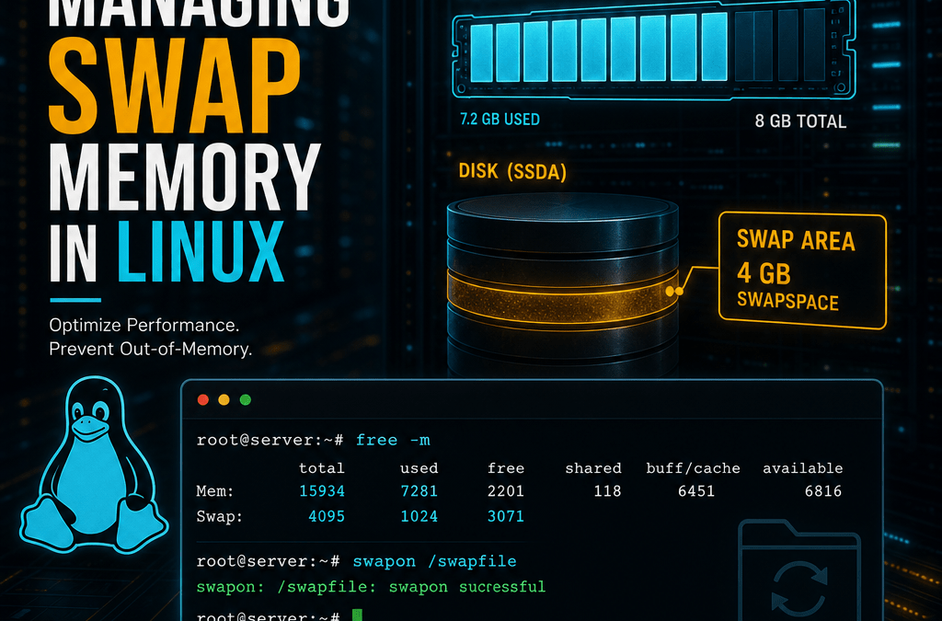Click the green dot in terminal title bar
The height and width of the screenshot is (621, 942).
[245, 400]
